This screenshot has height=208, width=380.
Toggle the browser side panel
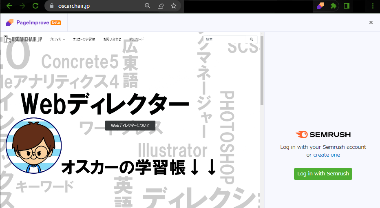tap(347, 6)
